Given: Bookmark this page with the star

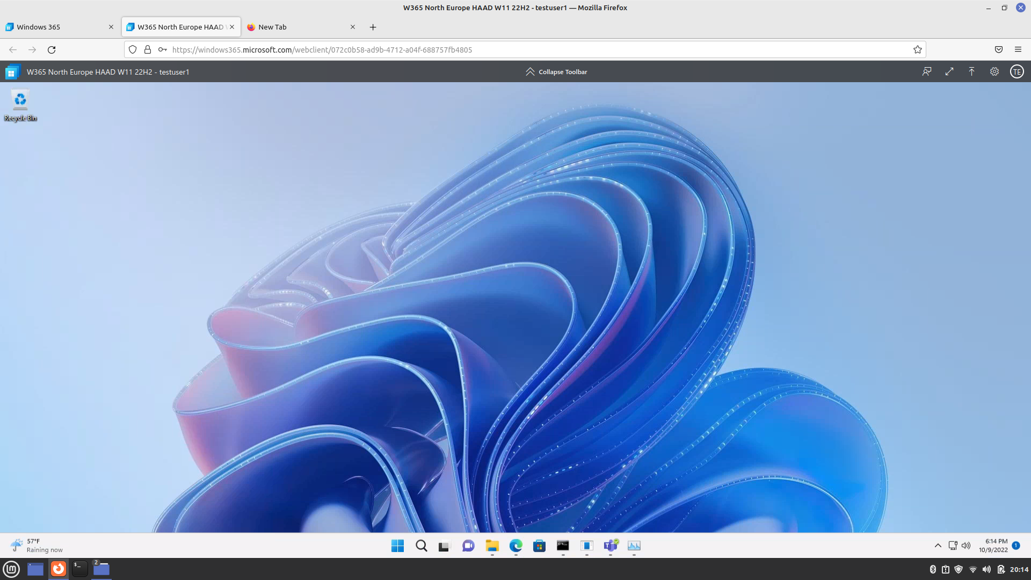Looking at the screenshot, I should click(x=918, y=50).
